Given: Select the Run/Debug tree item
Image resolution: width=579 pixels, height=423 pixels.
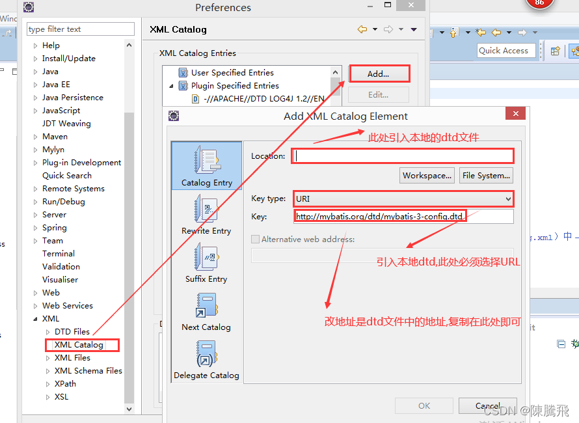Looking at the screenshot, I should pyautogui.click(x=64, y=202).
